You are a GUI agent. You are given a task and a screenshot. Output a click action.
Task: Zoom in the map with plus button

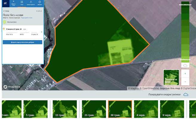(x=185, y=73)
